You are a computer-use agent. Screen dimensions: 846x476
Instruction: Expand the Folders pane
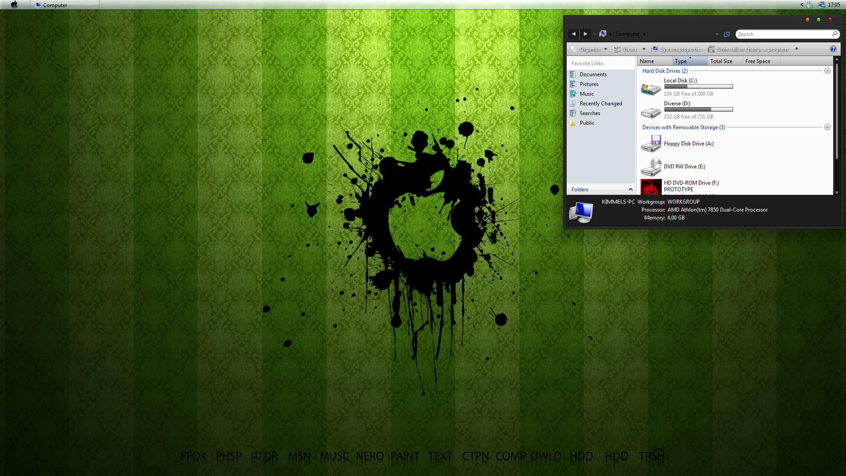[601, 190]
